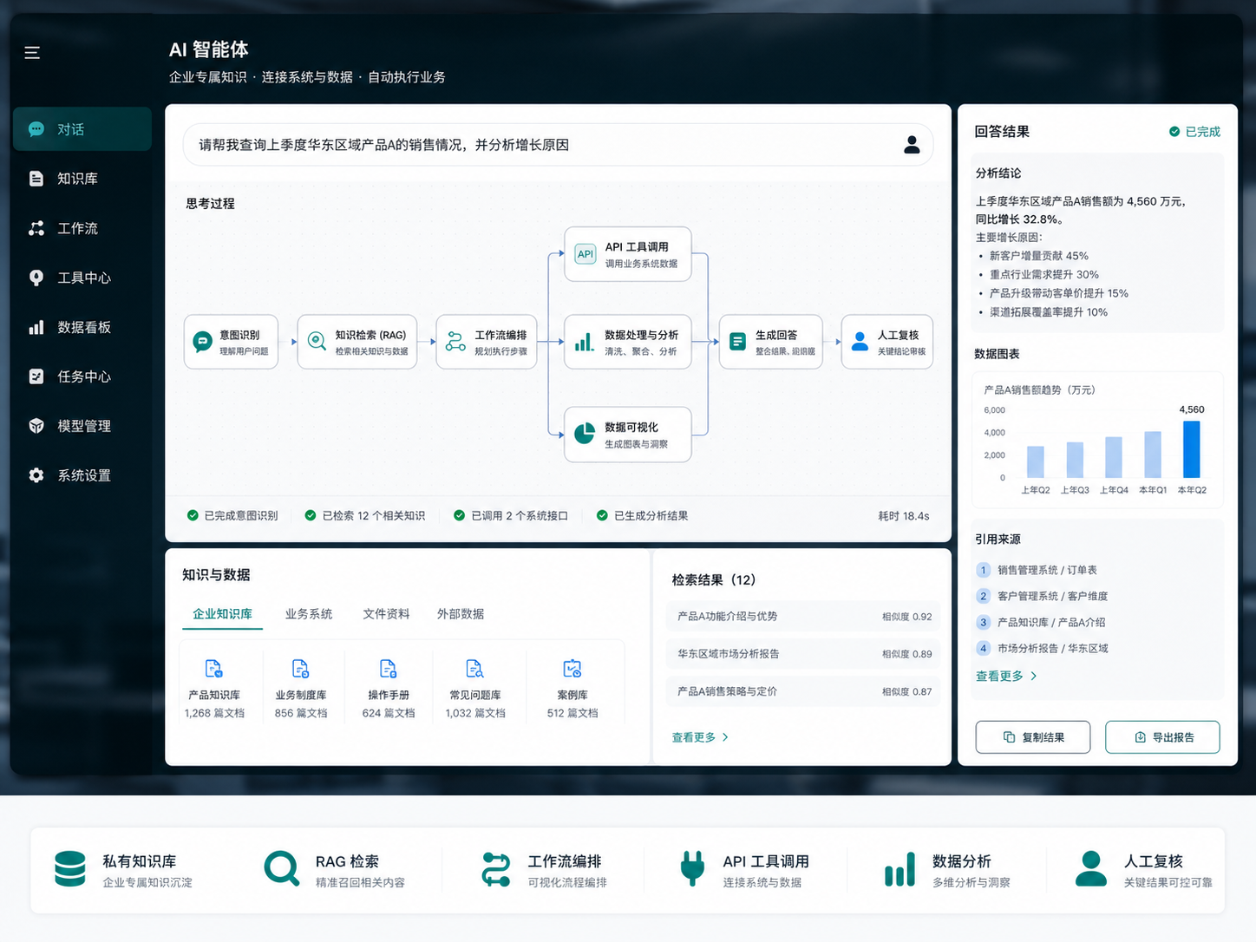Click the 知识检索 (RAG) search icon
Viewport: 1256px width, 942px height.
[x=317, y=342]
